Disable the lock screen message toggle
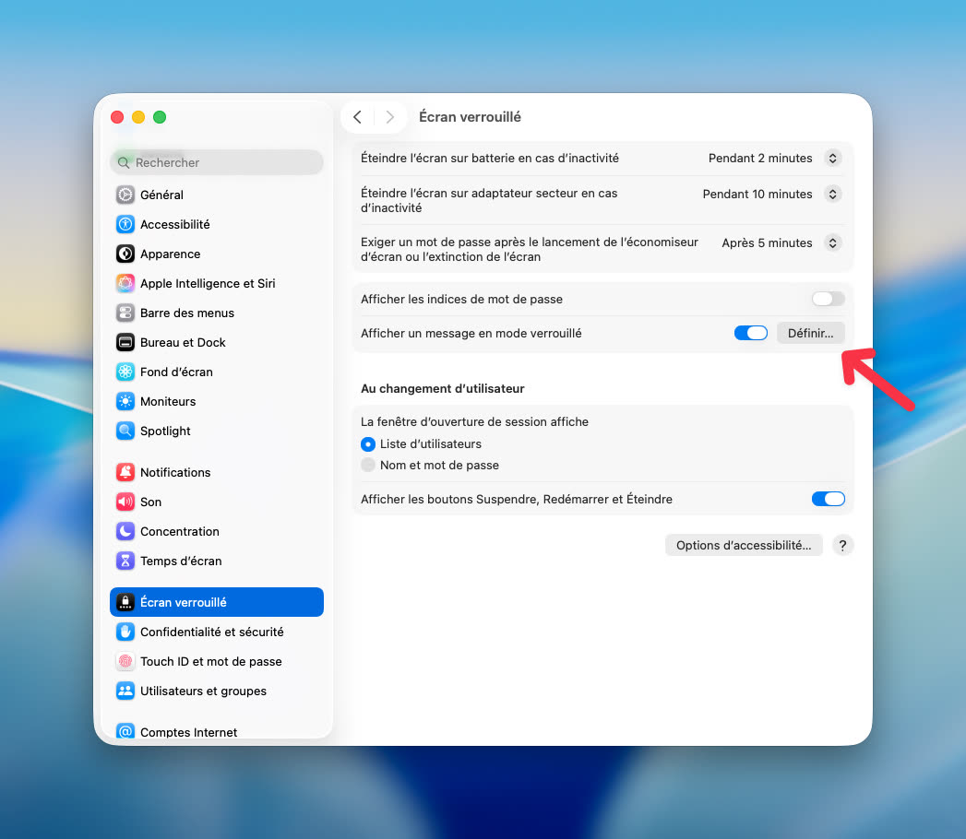The height and width of the screenshot is (839, 966). 750,333
